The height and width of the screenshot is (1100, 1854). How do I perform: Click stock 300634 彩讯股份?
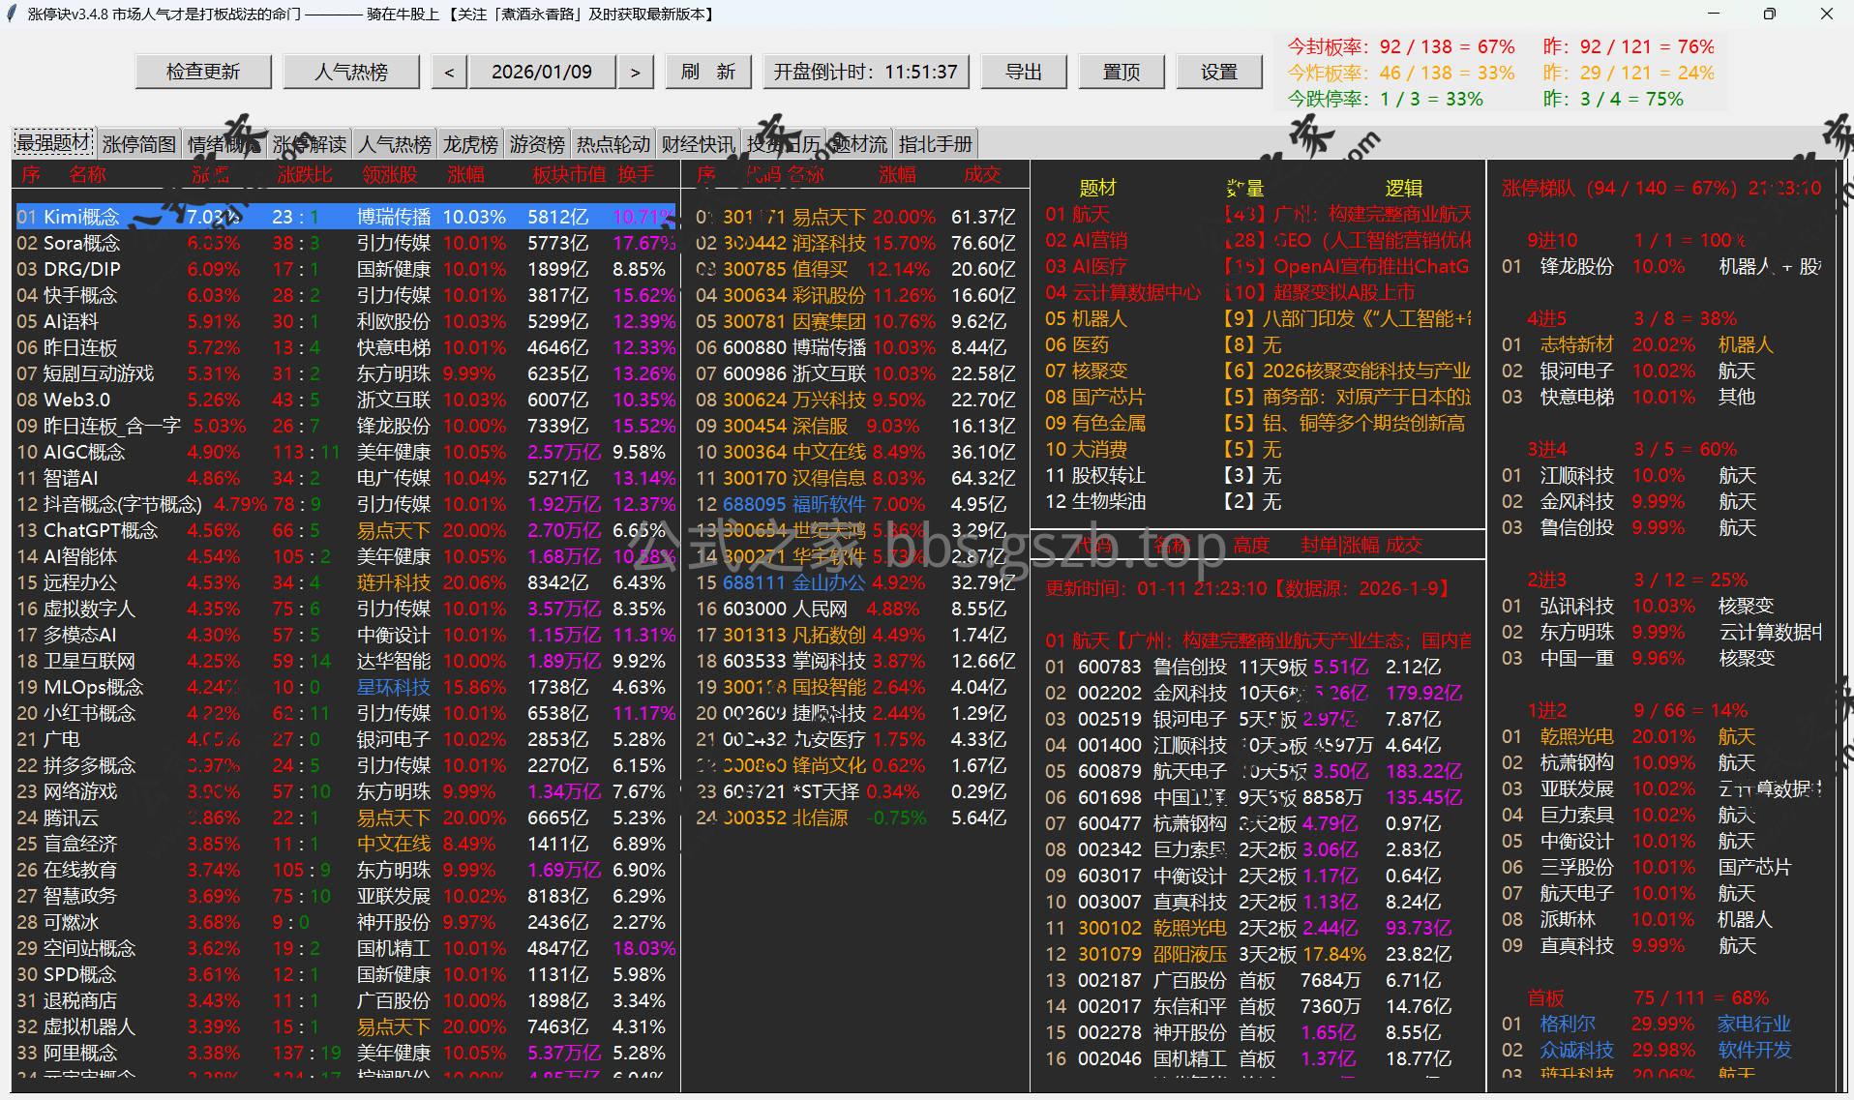[856, 295]
